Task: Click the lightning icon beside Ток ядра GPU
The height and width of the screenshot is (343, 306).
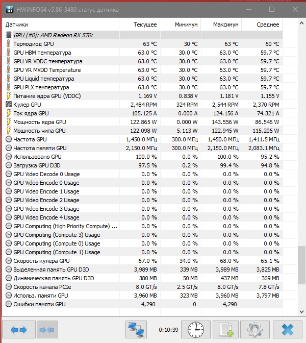Action: click(x=8, y=113)
